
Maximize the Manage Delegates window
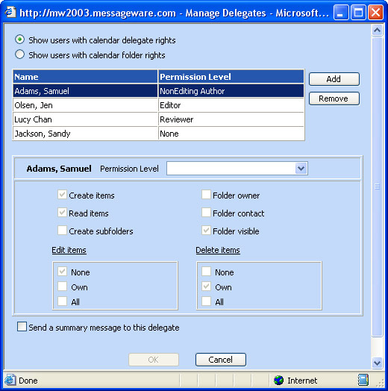[358, 12]
